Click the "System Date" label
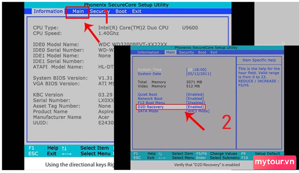Screen dimensions: 299x173 click(x=149, y=74)
